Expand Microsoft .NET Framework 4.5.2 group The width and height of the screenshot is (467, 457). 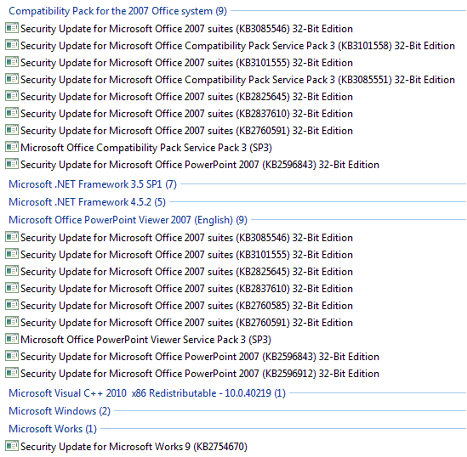click(x=88, y=202)
